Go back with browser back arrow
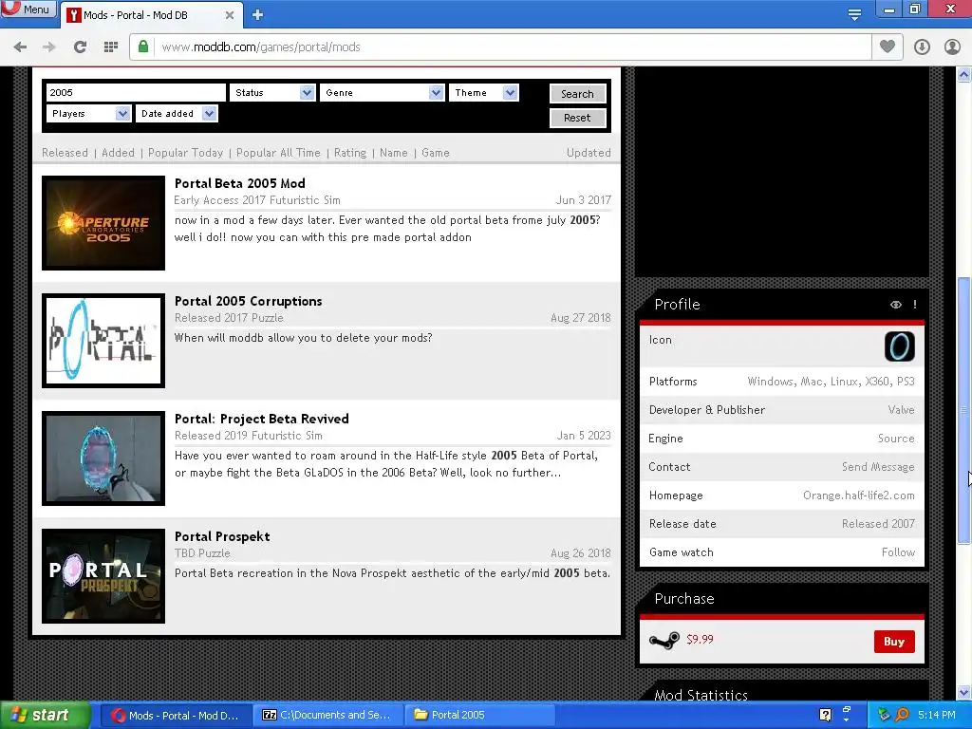This screenshot has height=729, width=972. tap(20, 47)
